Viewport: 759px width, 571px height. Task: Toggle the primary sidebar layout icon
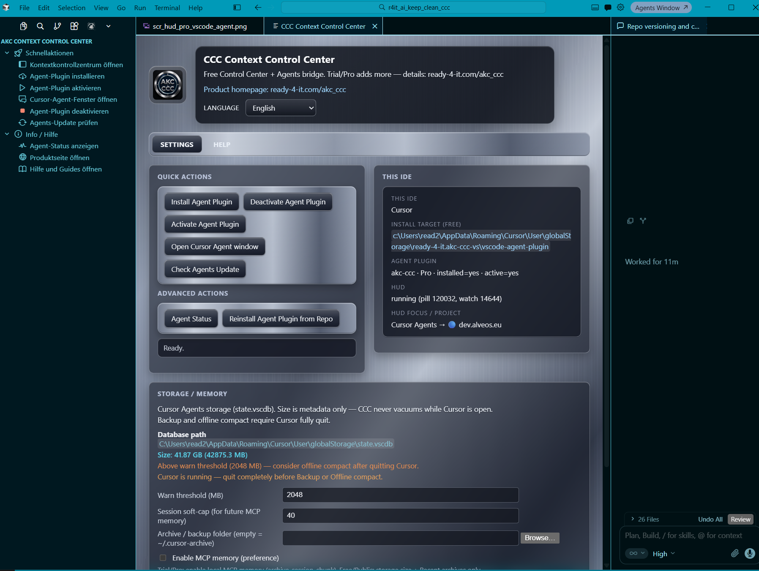coord(237,8)
